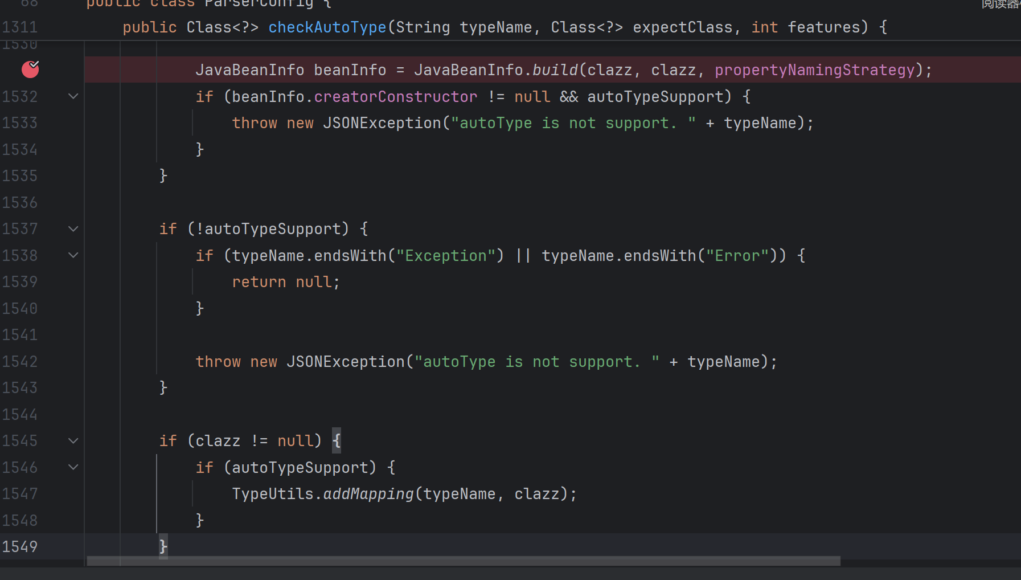Viewport: 1021px width, 580px height.
Task: Click the "Exception" string literal on line 1538
Action: (446, 256)
